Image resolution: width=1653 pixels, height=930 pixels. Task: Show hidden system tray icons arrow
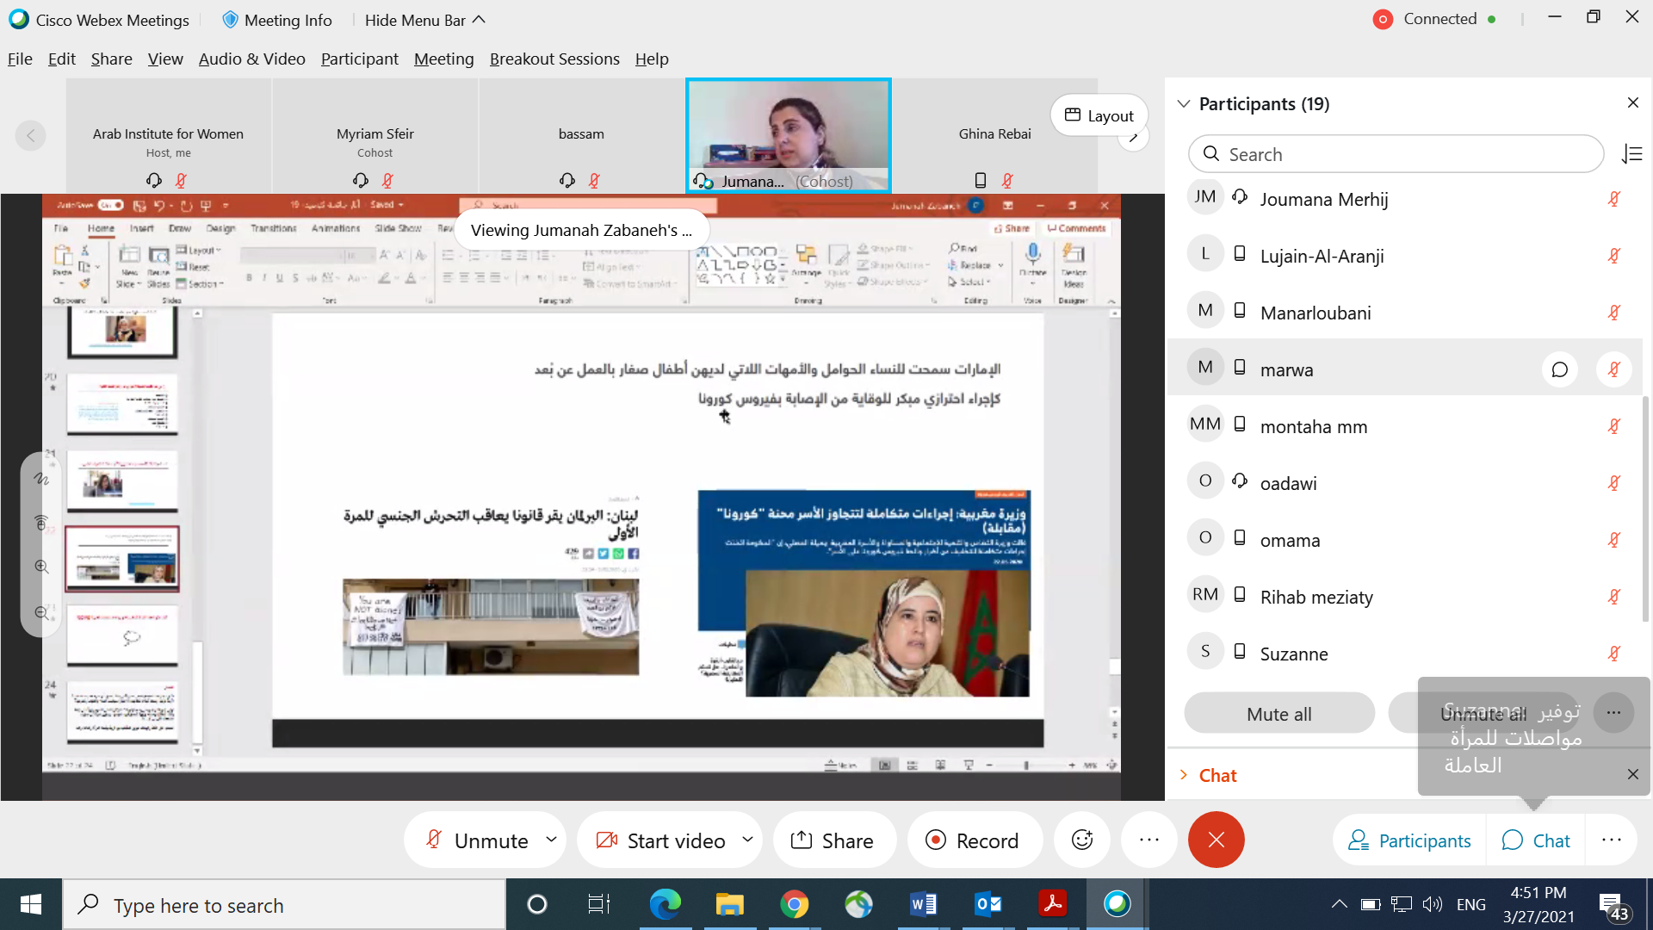(x=1339, y=904)
